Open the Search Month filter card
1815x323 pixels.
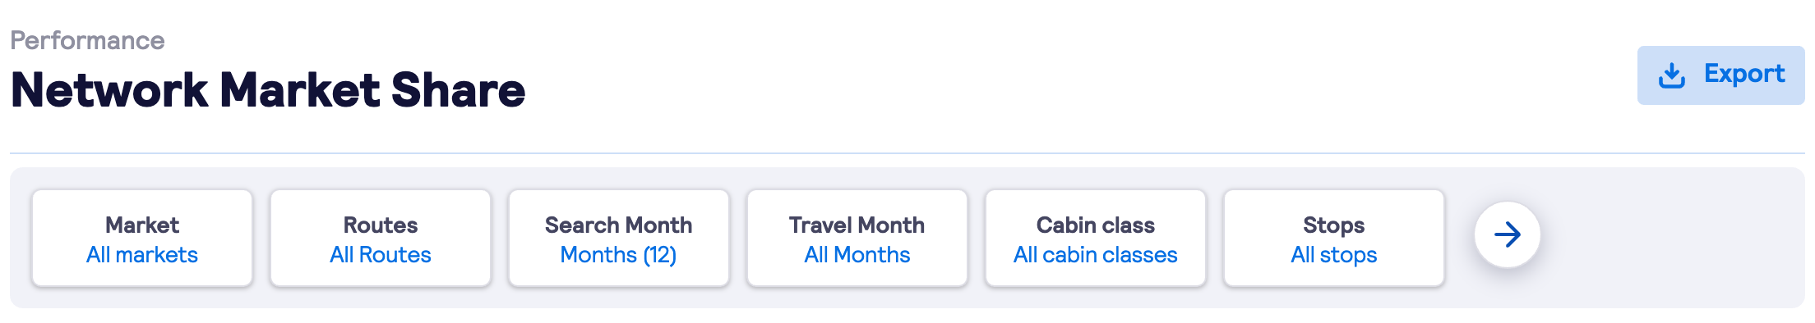[x=619, y=239]
